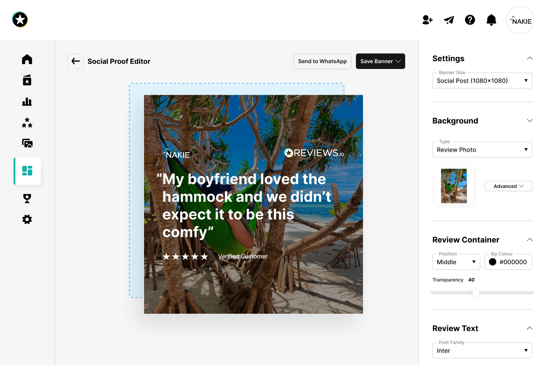Image resolution: width=546 pixels, height=365 pixels.
Task: Click Send to WhatsApp button
Action: point(322,61)
